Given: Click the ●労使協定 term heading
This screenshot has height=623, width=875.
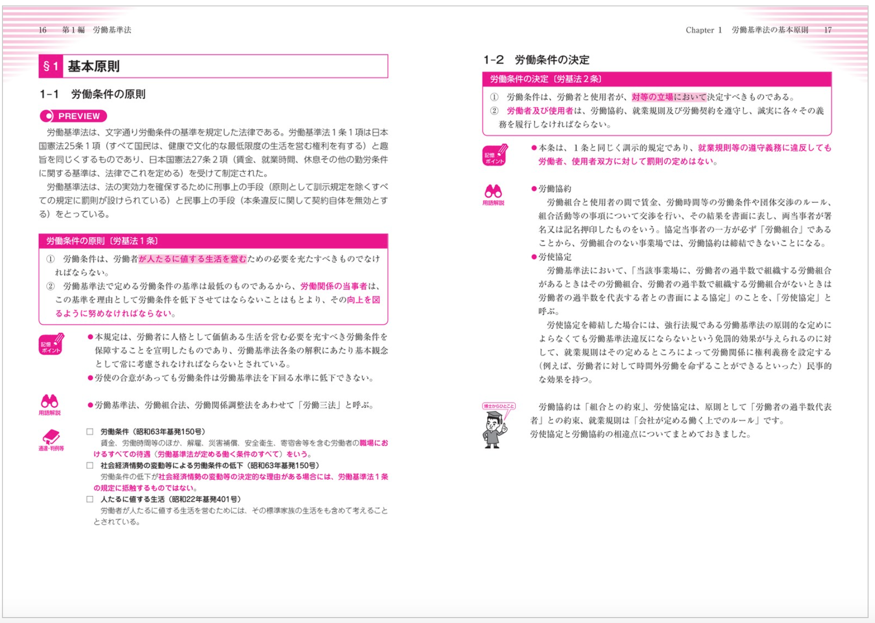Looking at the screenshot, I should (551, 257).
